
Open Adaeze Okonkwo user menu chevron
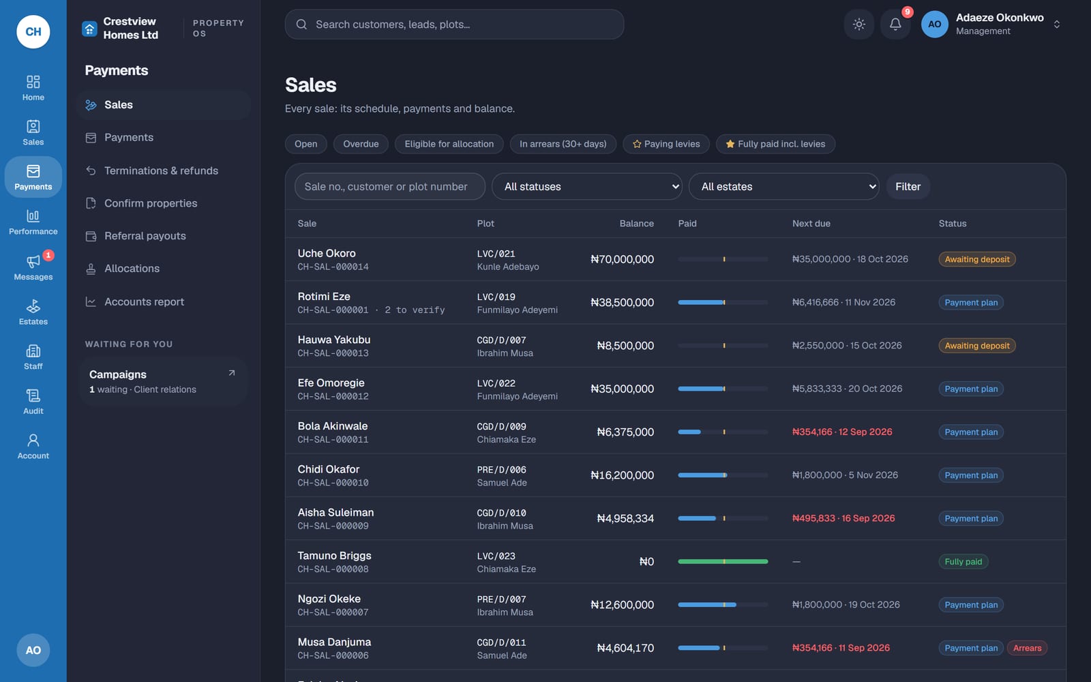click(1056, 24)
